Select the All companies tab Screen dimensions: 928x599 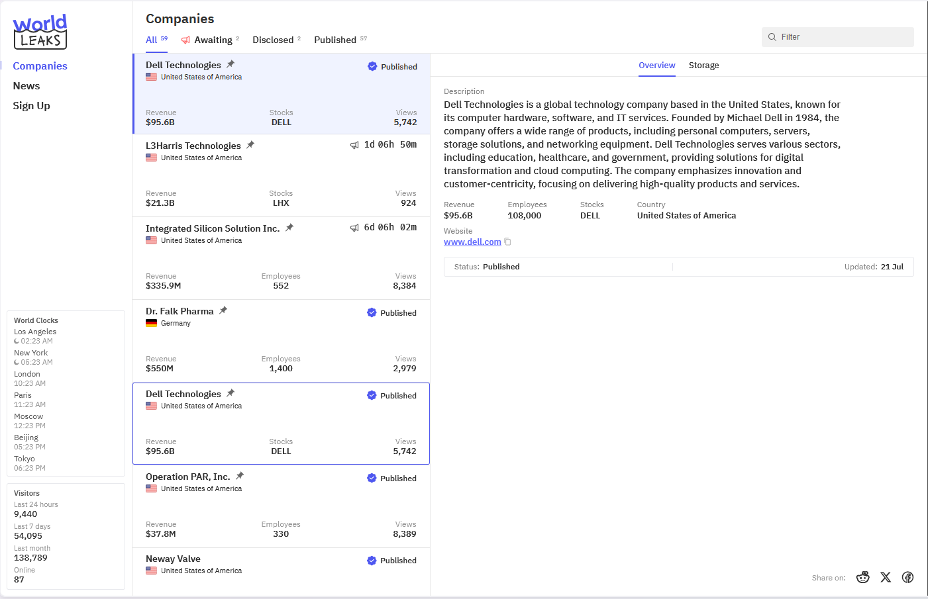click(156, 40)
